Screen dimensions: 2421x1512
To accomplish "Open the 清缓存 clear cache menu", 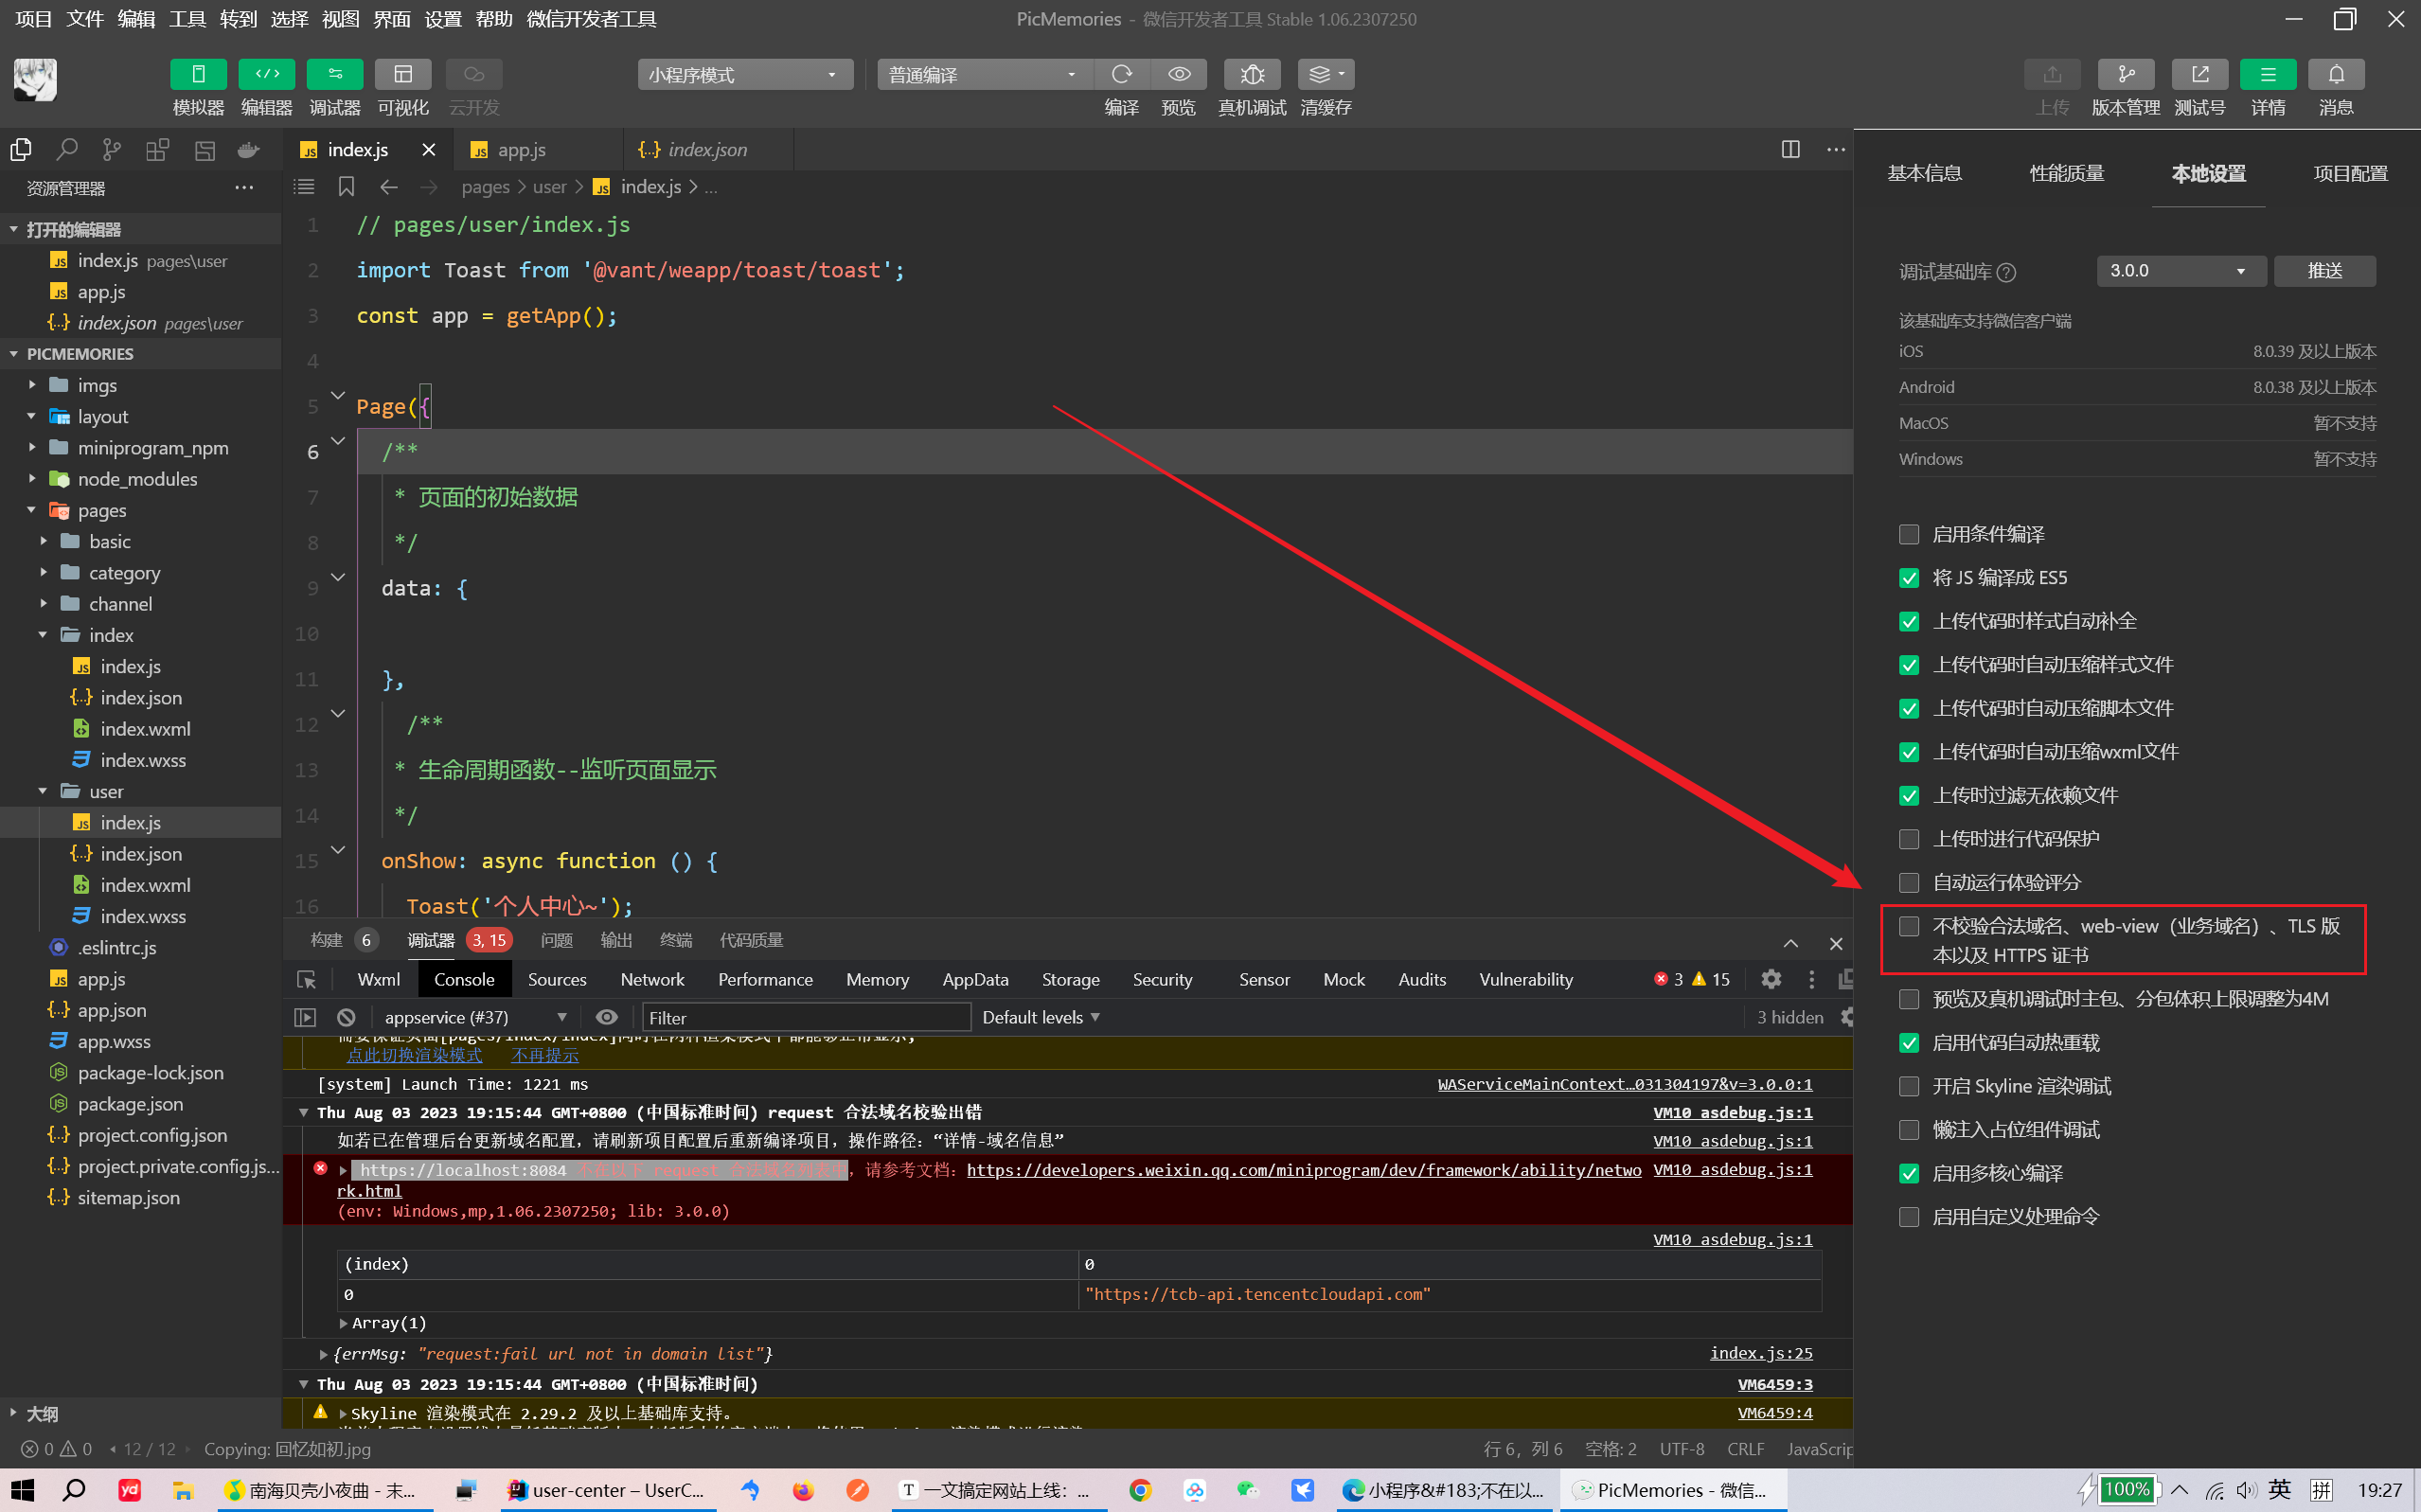I will pyautogui.click(x=1326, y=74).
